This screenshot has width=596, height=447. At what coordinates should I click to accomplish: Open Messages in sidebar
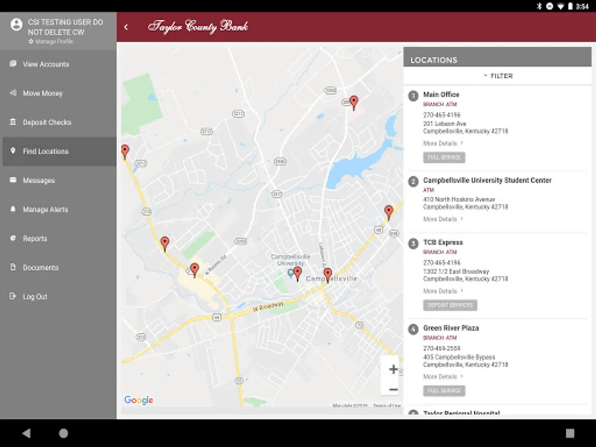coord(59,180)
